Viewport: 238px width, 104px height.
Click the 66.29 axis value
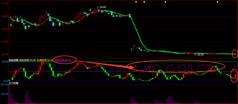(x=5, y=94)
